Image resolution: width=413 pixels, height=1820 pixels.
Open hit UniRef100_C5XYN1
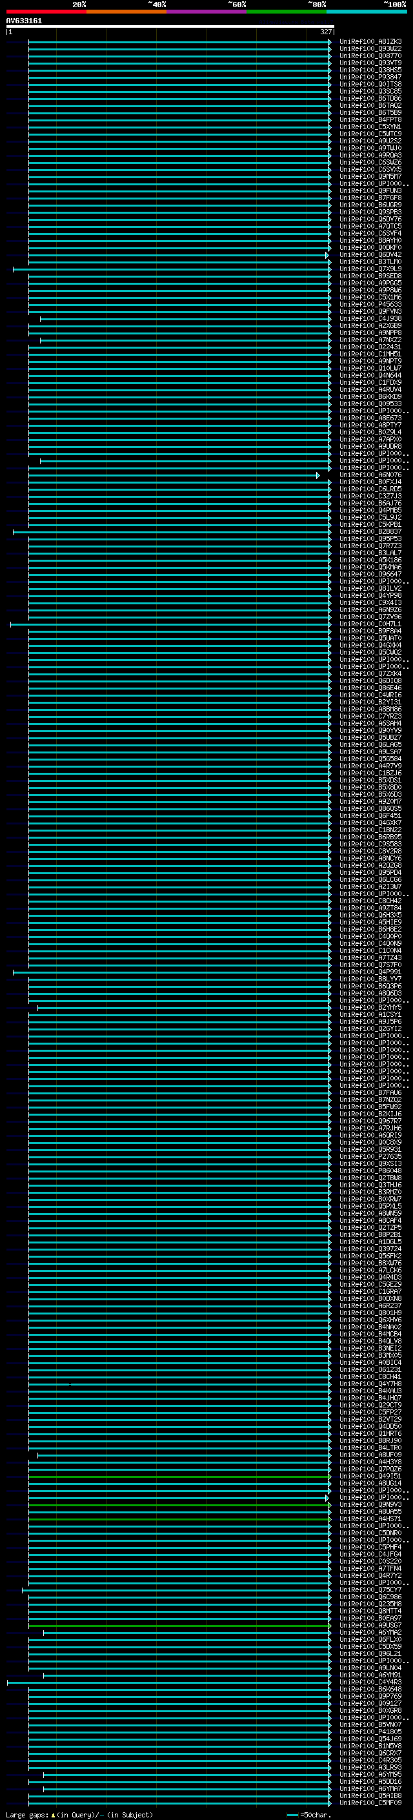(x=370, y=127)
